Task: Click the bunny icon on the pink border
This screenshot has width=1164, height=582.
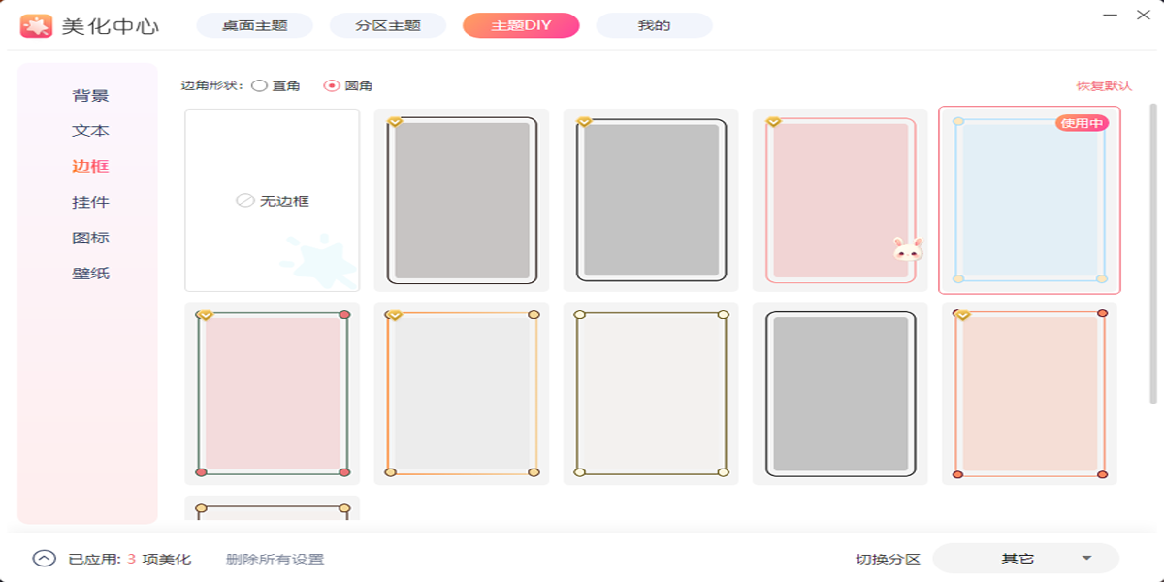Action: (907, 249)
